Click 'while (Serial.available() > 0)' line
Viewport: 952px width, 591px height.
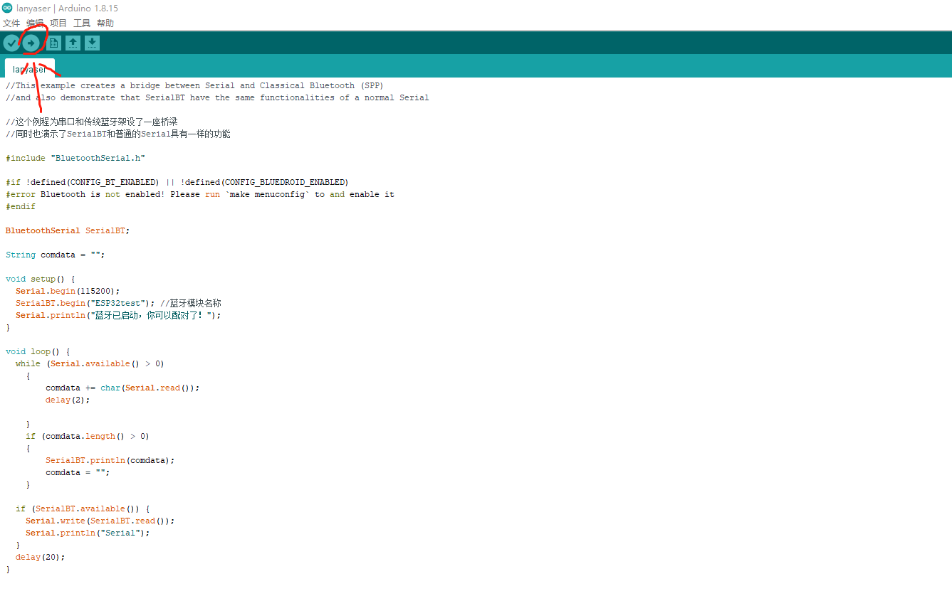tap(90, 363)
